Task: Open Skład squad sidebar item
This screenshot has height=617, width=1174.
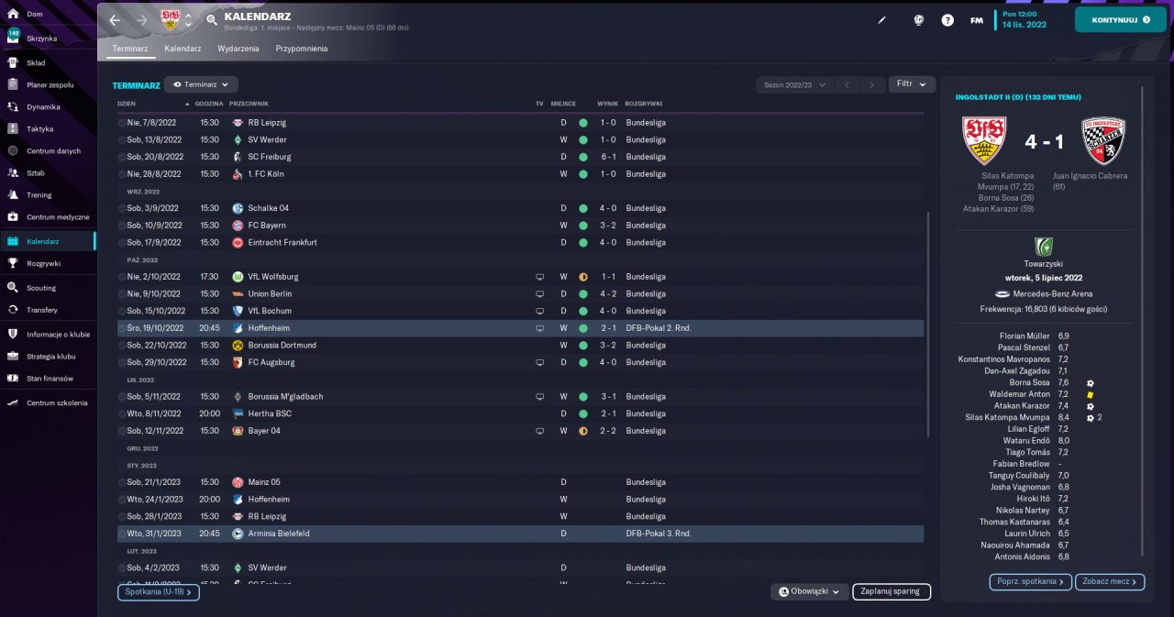Action: pos(36,62)
